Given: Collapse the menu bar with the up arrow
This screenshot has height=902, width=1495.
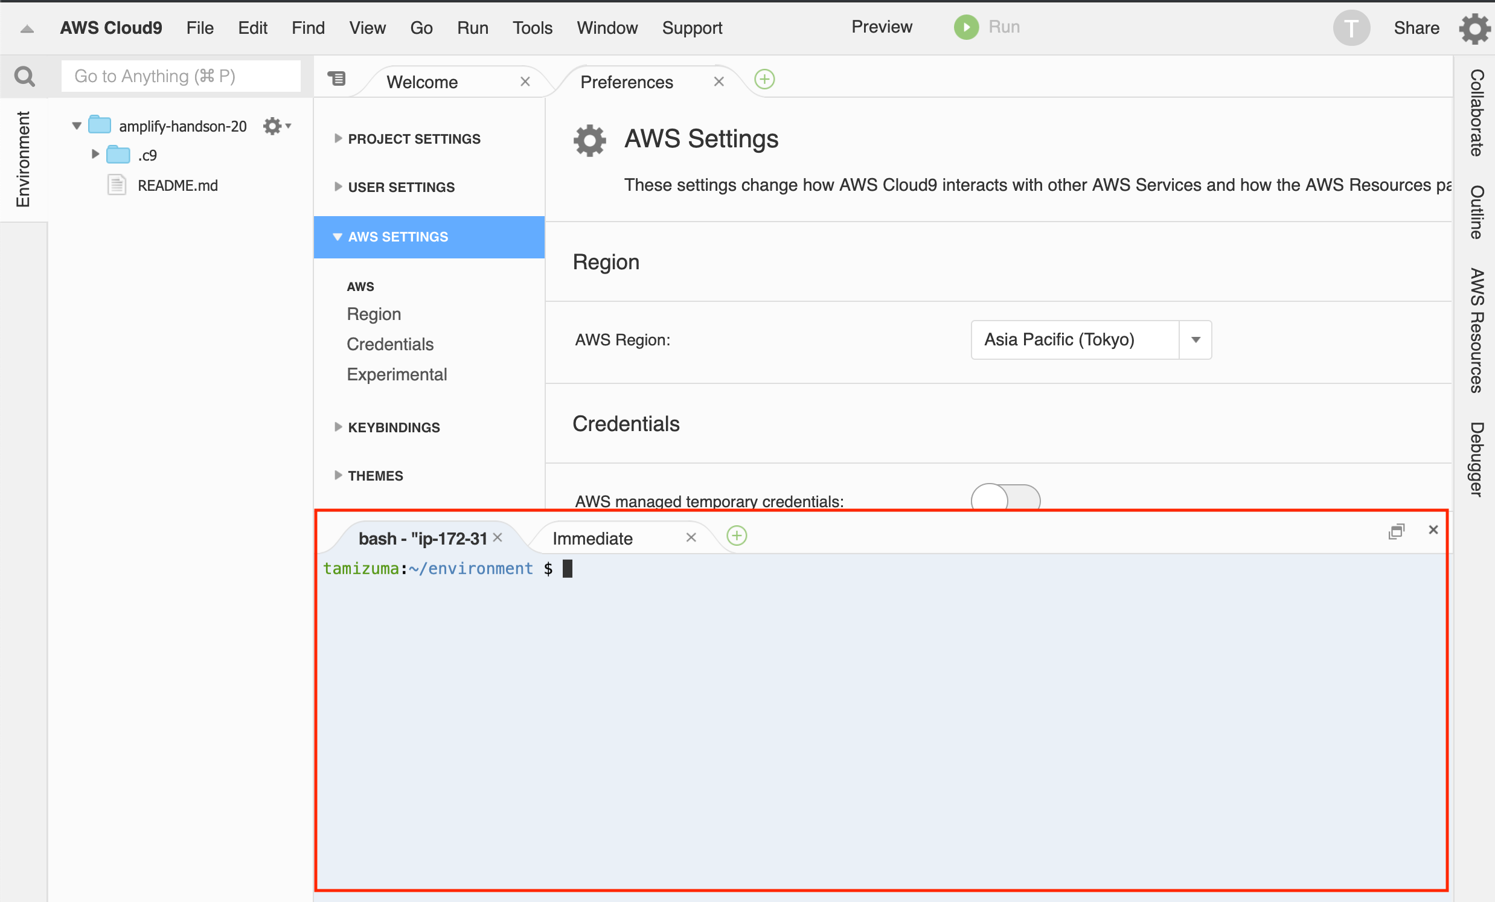Looking at the screenshot, I should click(x=27, y=28).
